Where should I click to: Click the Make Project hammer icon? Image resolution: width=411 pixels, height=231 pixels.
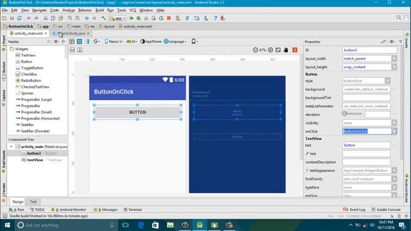pos(104,18)
